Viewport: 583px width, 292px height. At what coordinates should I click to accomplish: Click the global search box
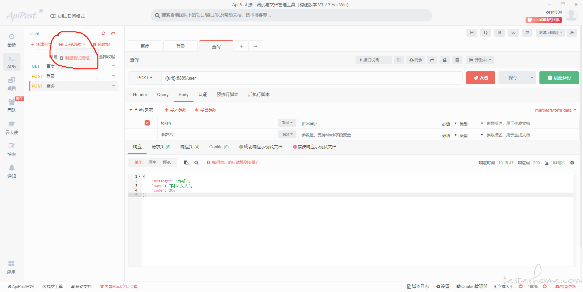(x=291, y=15)
